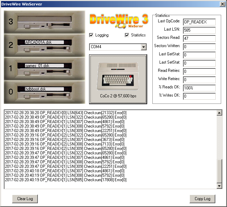Click the log scrollbar up arrow
227x207 pixels.
pos(219,113)
